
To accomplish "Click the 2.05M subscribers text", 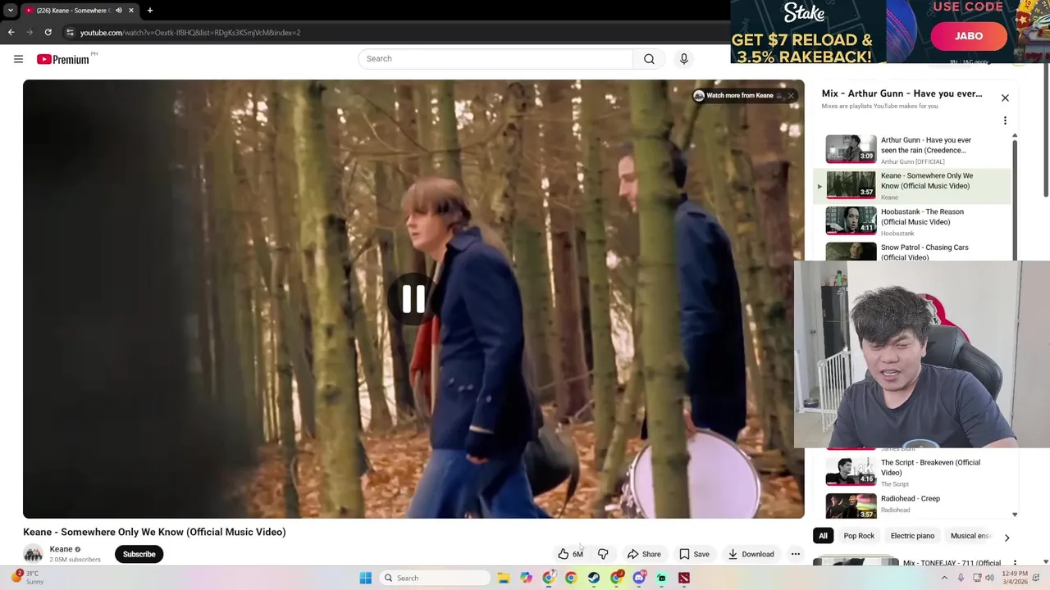I will pos(75,560).
